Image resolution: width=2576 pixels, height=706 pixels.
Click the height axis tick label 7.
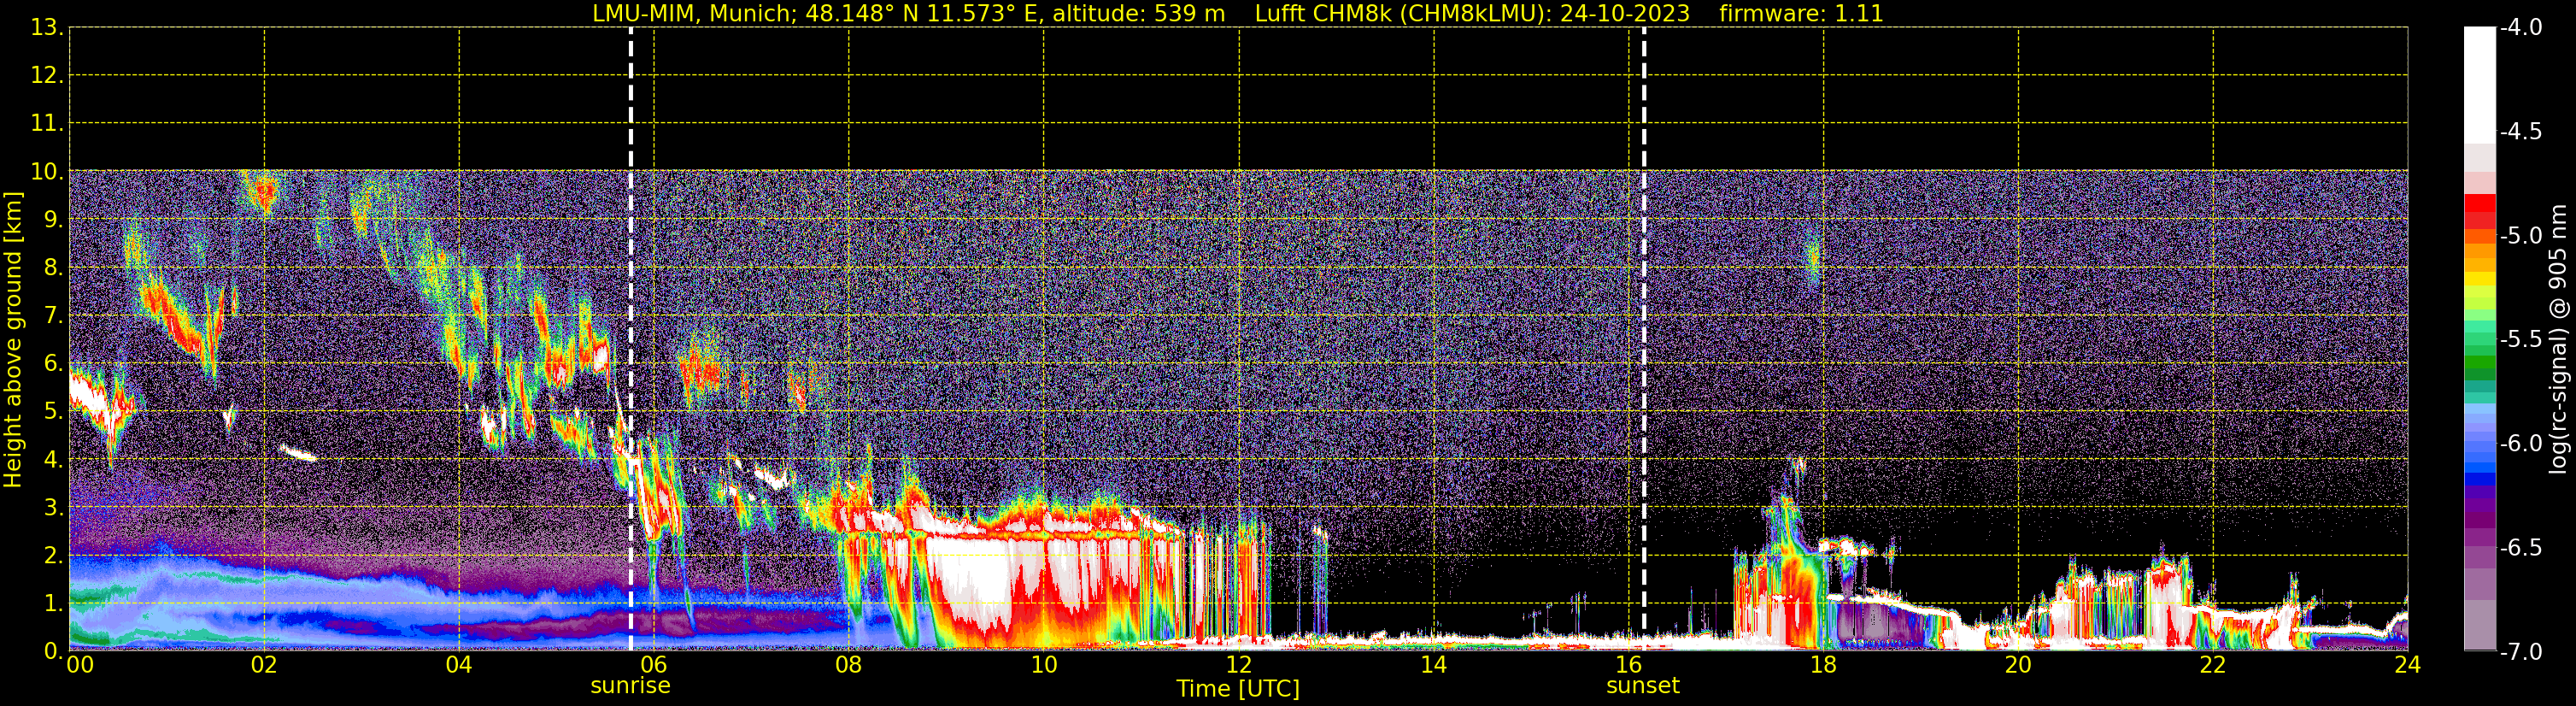tap(52, 316)
